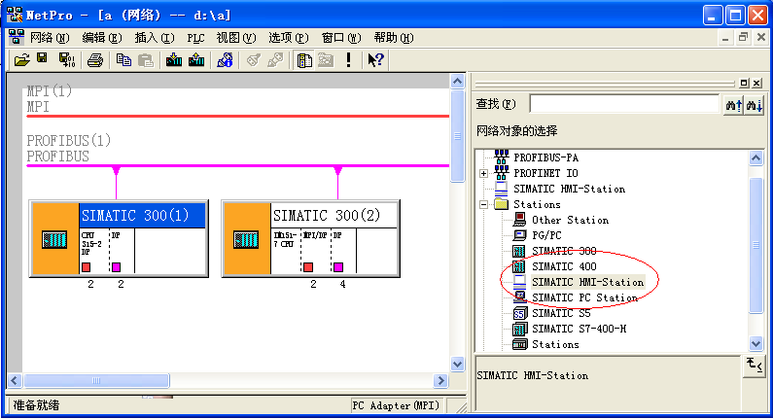
Task: Open the 选项(P) menu
Action: (289, 38)
